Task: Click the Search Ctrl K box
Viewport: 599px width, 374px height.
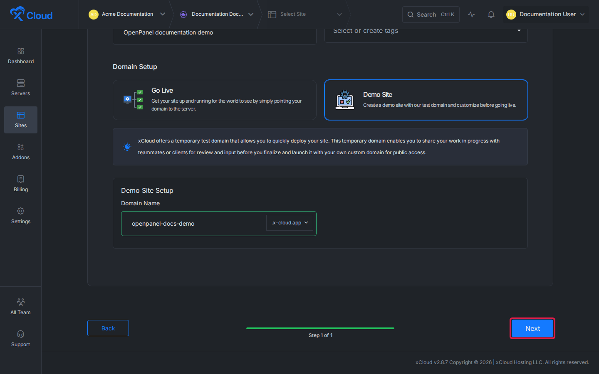Action: (x=431, y=15)
